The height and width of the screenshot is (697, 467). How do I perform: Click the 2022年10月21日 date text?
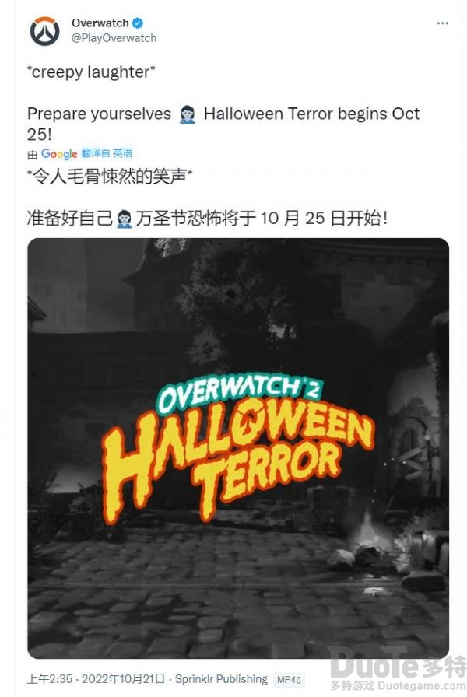click(123, 679)
